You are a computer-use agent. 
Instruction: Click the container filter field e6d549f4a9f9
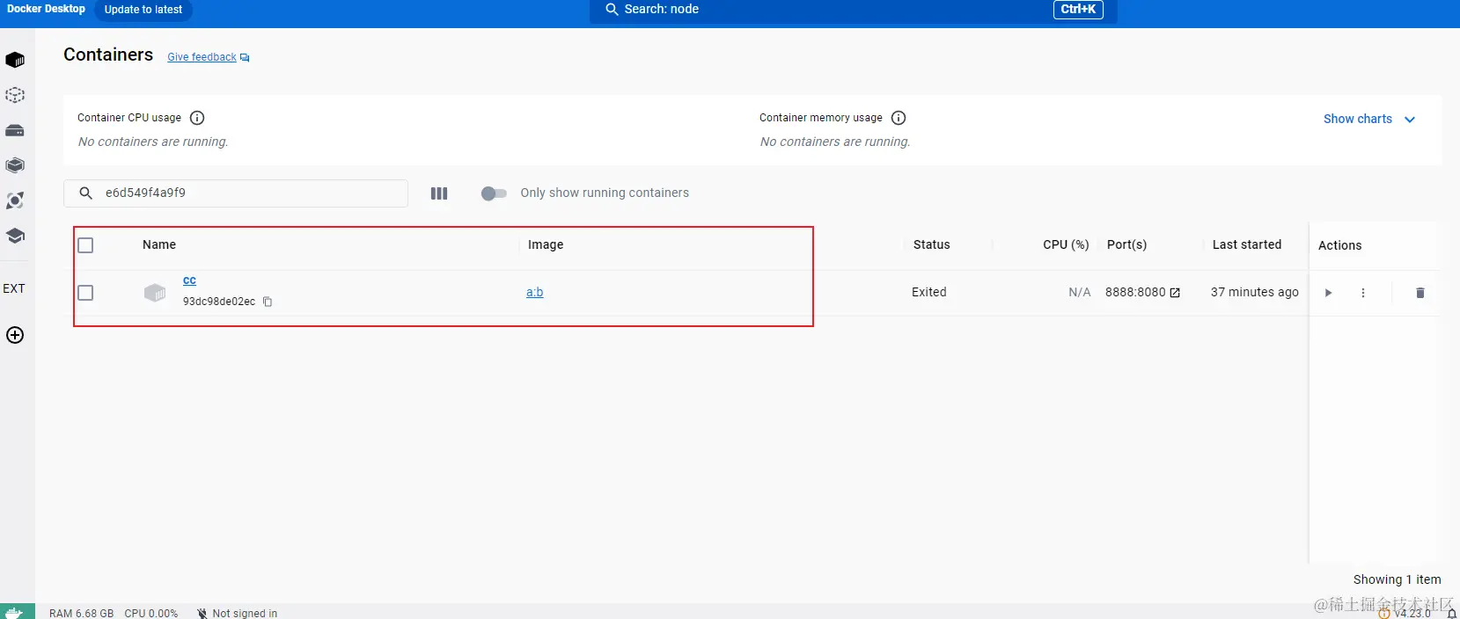pyautogui.click(x=236, y=193)
